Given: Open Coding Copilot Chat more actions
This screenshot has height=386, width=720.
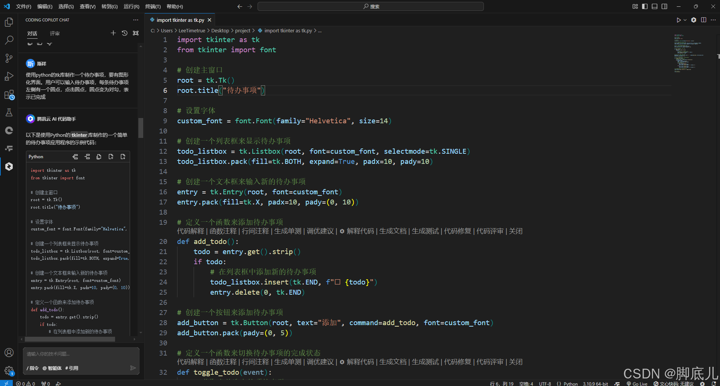Looking at the screenshot, I should pyautogui.click(x=136, y=20).
